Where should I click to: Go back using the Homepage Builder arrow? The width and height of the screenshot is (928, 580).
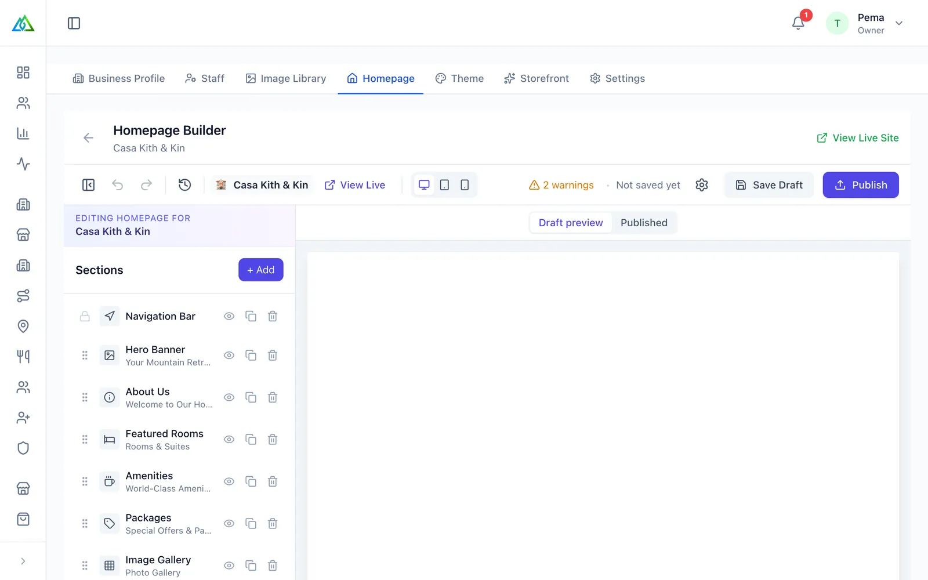click(x=88, y=138)
